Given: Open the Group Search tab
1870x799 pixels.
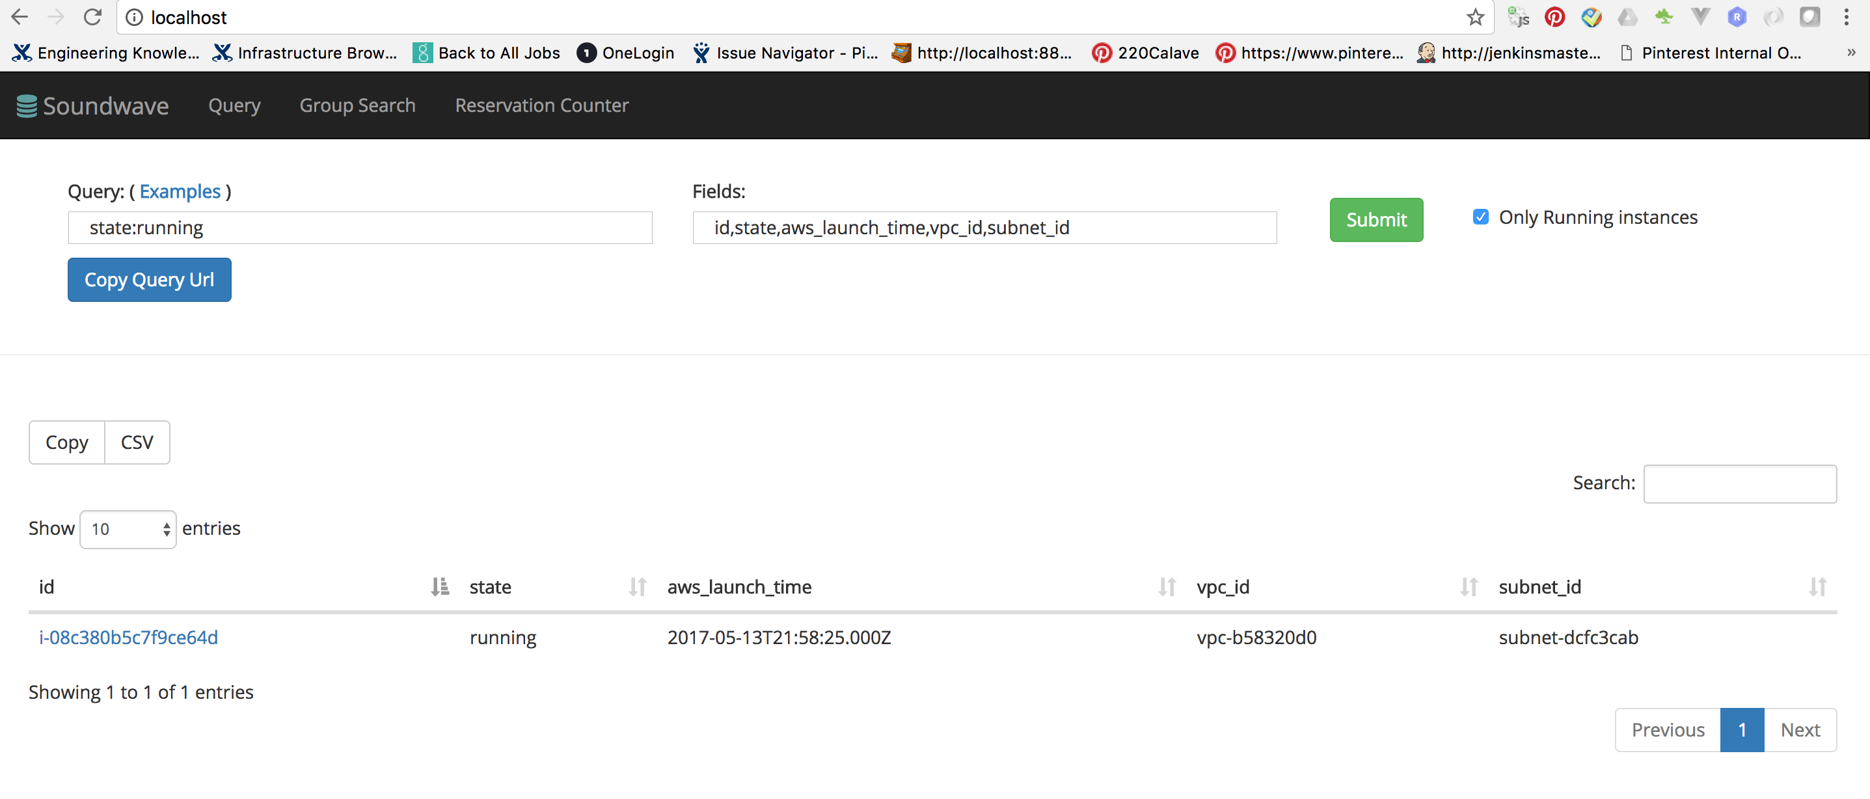Looking at the screenshot, I should click(x=357, y=105).
